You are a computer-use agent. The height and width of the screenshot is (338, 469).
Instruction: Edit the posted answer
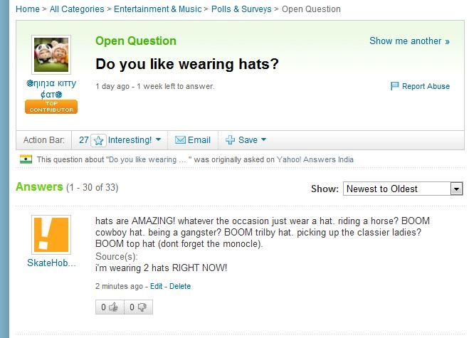click(x=157, y=286)
